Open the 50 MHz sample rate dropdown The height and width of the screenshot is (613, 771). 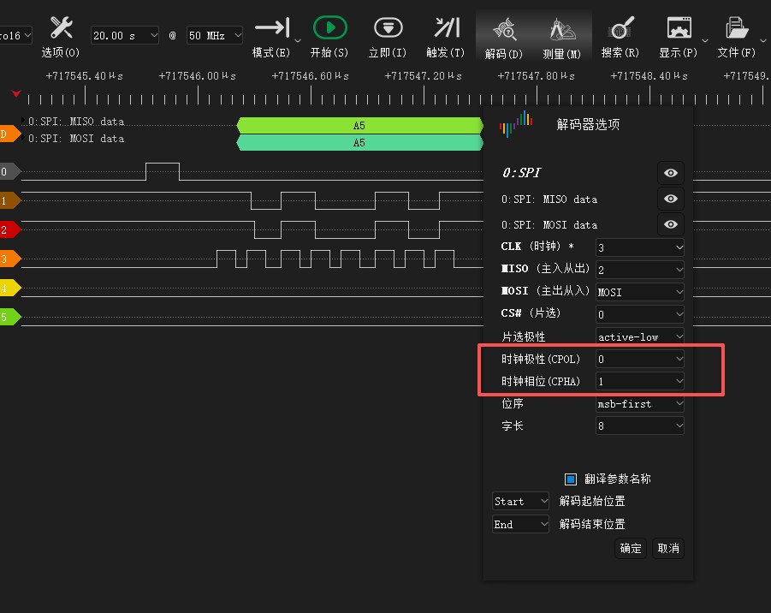pos(215,35)
